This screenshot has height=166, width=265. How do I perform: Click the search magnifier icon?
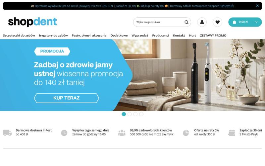tap(186, 22)
